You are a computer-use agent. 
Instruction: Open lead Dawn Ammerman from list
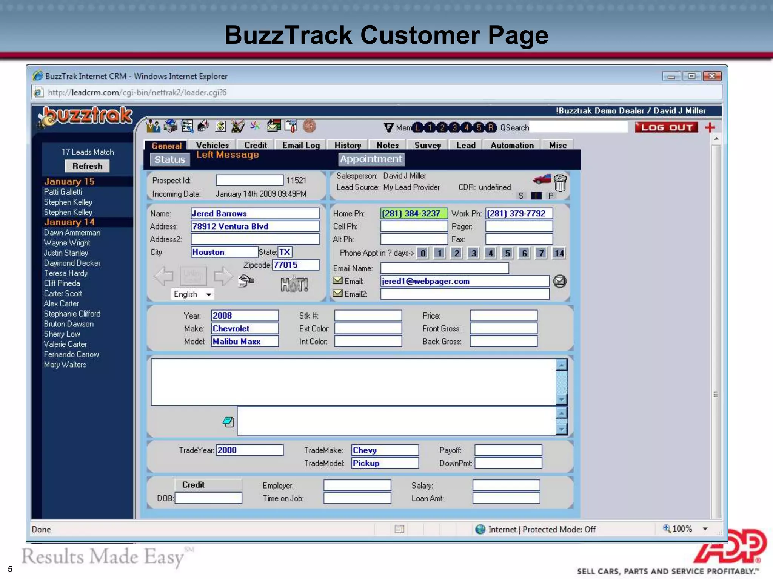pyautogui.click(x=72, y=233)
